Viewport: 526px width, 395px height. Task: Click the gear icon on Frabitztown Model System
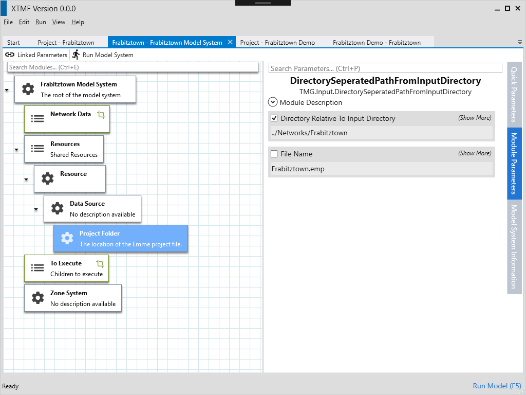pyautogui.click(x=28, y=89)
